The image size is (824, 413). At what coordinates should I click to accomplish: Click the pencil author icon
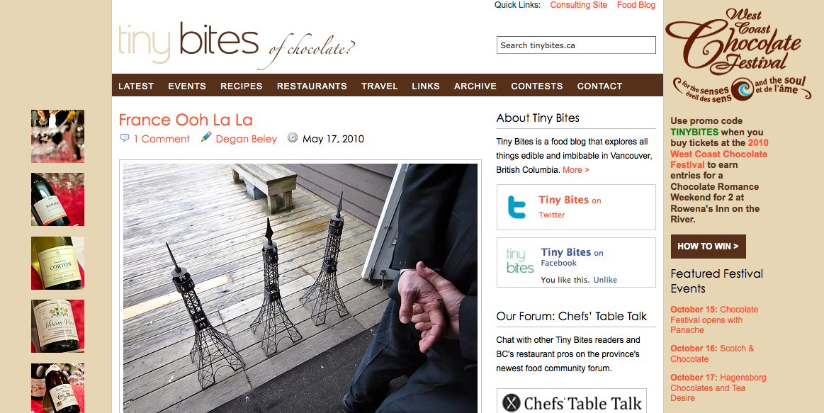pos(206,137)
